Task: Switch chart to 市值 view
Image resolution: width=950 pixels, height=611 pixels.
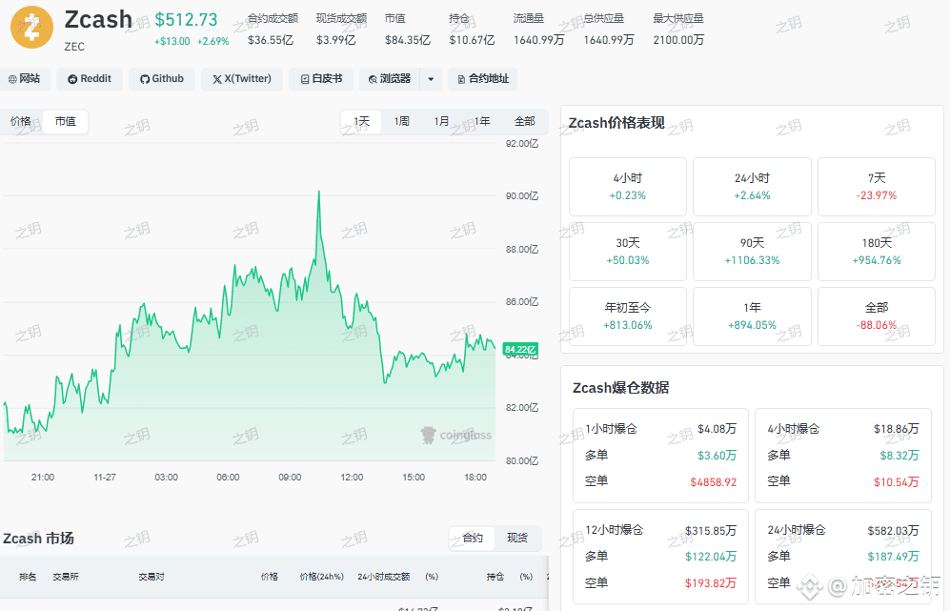Action: coord(66,121)
